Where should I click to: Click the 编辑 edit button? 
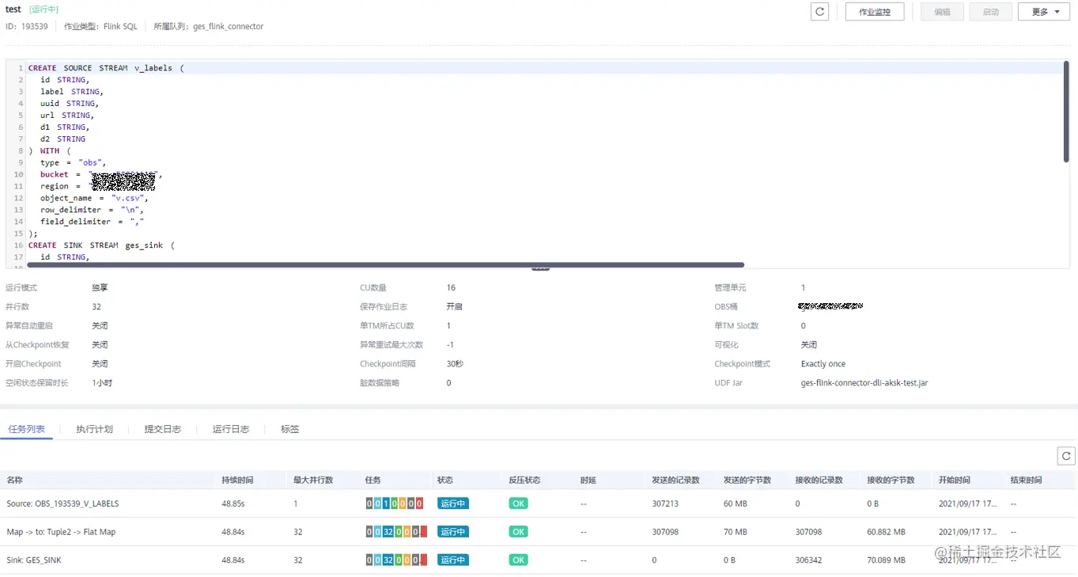click(942, 12)
